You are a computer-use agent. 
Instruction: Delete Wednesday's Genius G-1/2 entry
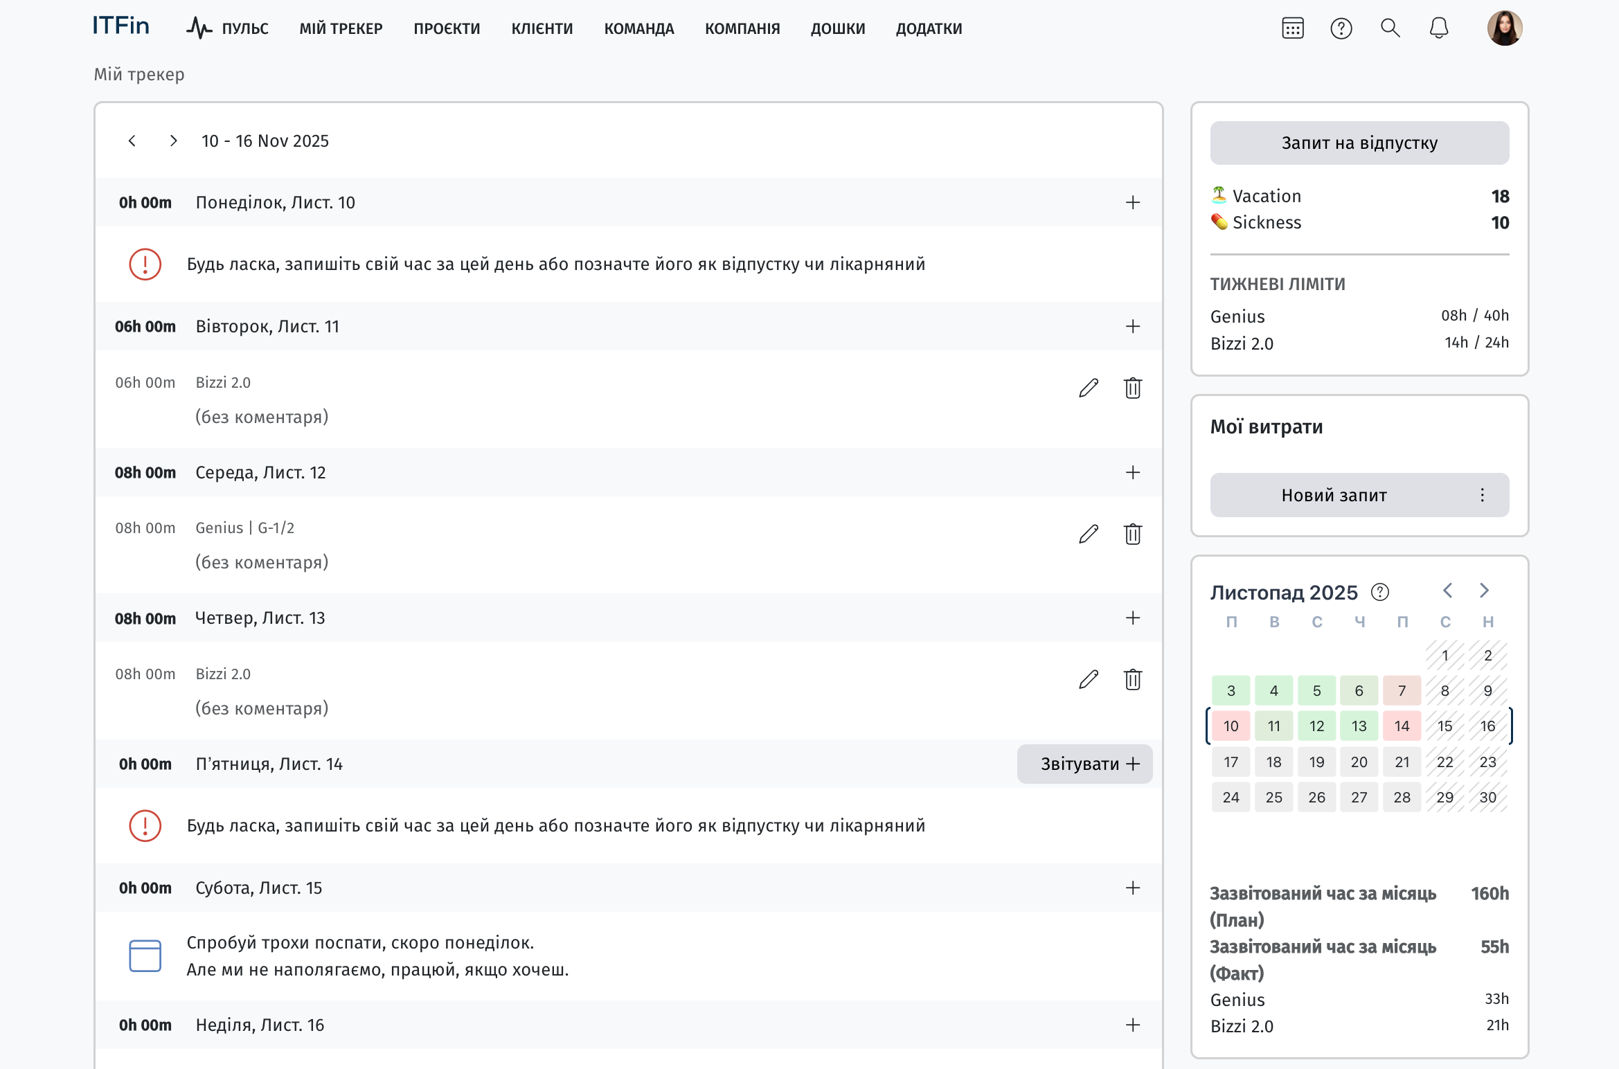pos(1133,534)
